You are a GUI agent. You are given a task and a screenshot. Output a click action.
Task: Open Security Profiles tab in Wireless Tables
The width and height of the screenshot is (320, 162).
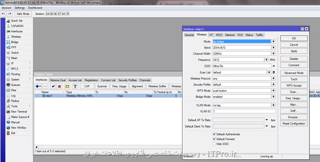(127, 80)
